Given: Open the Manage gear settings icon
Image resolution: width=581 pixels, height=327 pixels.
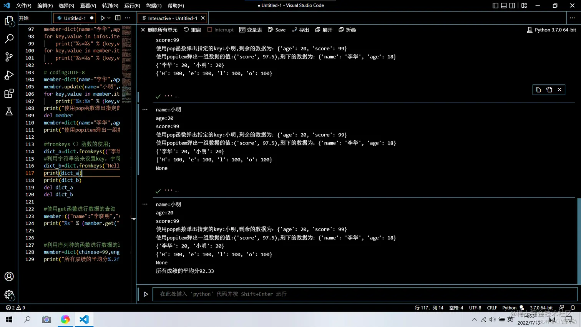Looking at the screenshot, I should pyautogui.click(x=9, y=295).
